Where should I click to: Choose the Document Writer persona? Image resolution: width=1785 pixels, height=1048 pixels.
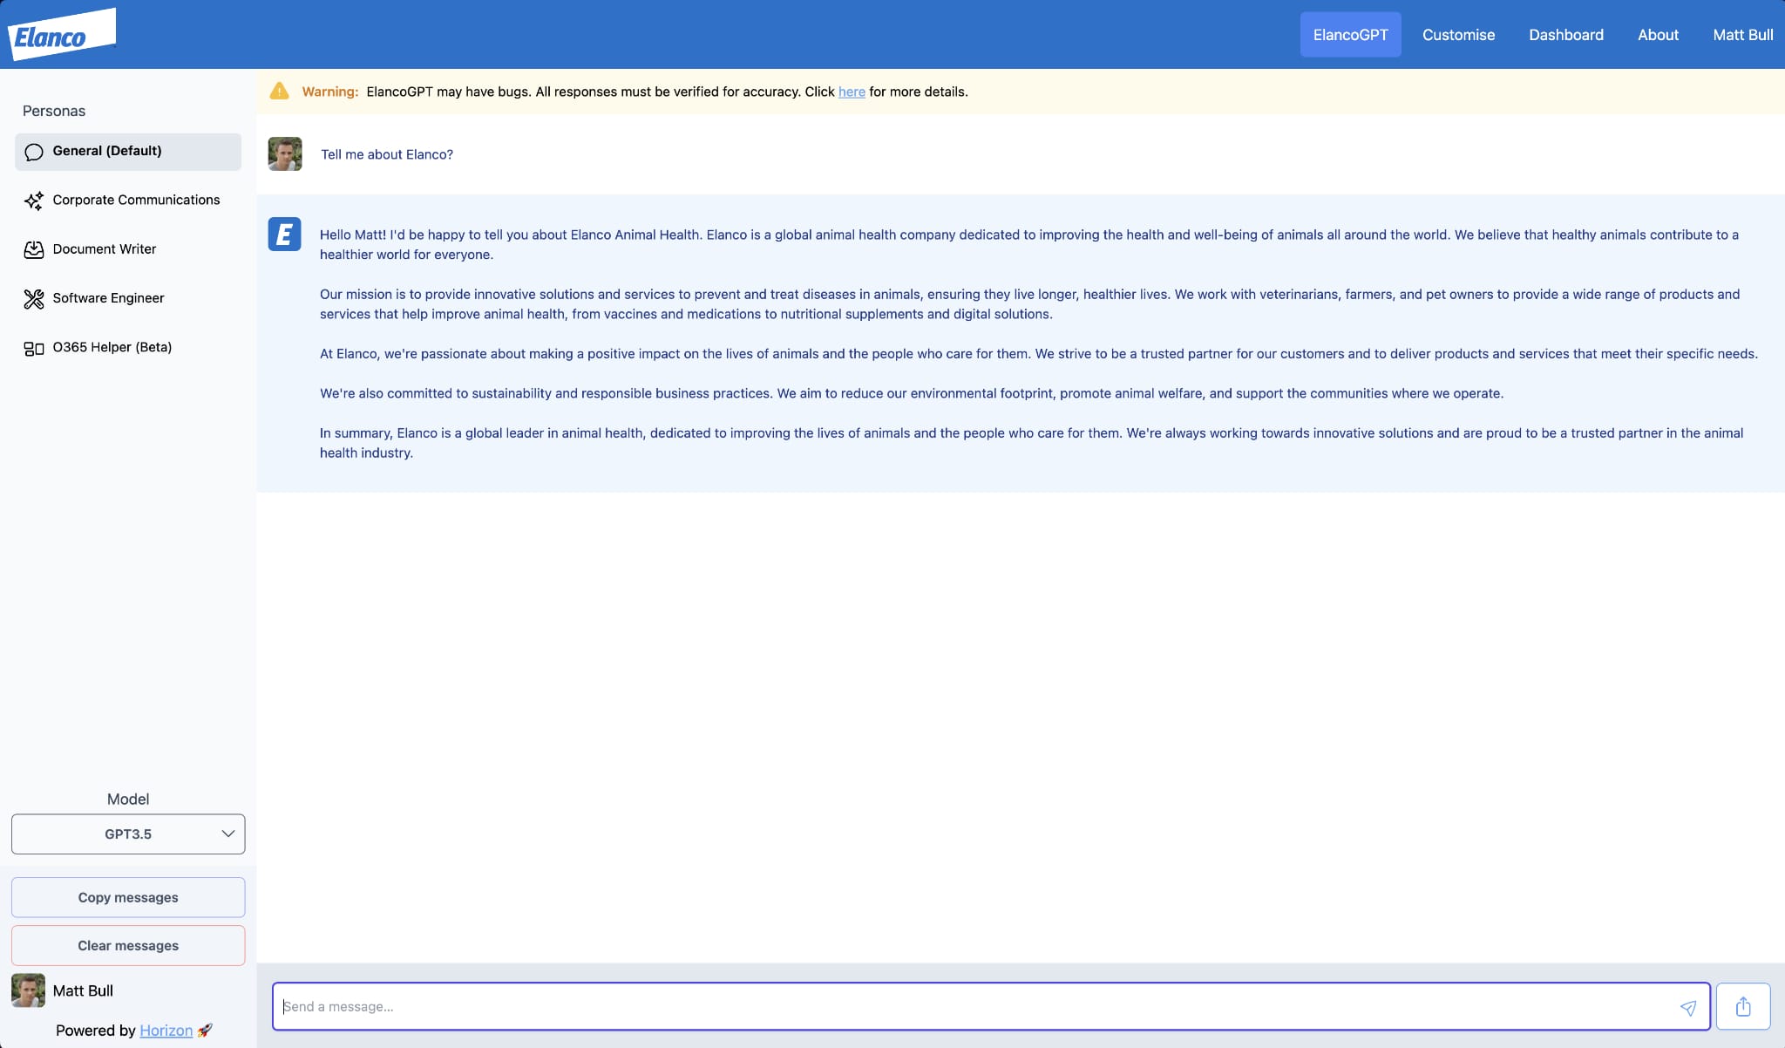tap(128, 249)
